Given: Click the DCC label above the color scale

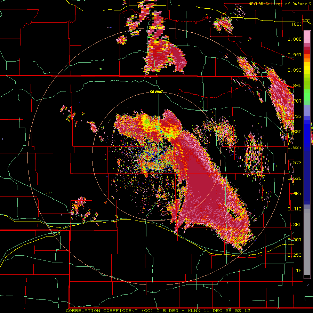Looking at the screenshot, I should pos(305,21).
